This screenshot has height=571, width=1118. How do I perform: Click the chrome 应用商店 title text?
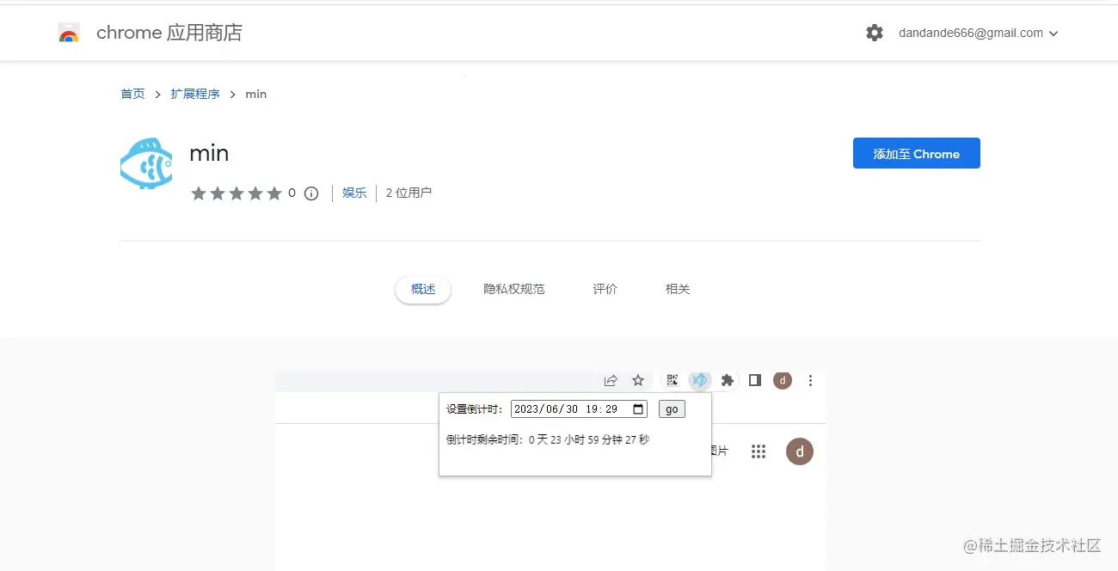pyautogui.click(x=169, y=33)
